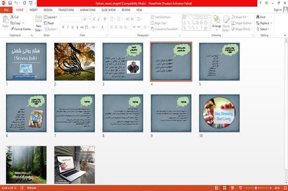Open the TRANSITIONS tab
288x191 pixels.
pyautogui.click(x=66, y=10)
